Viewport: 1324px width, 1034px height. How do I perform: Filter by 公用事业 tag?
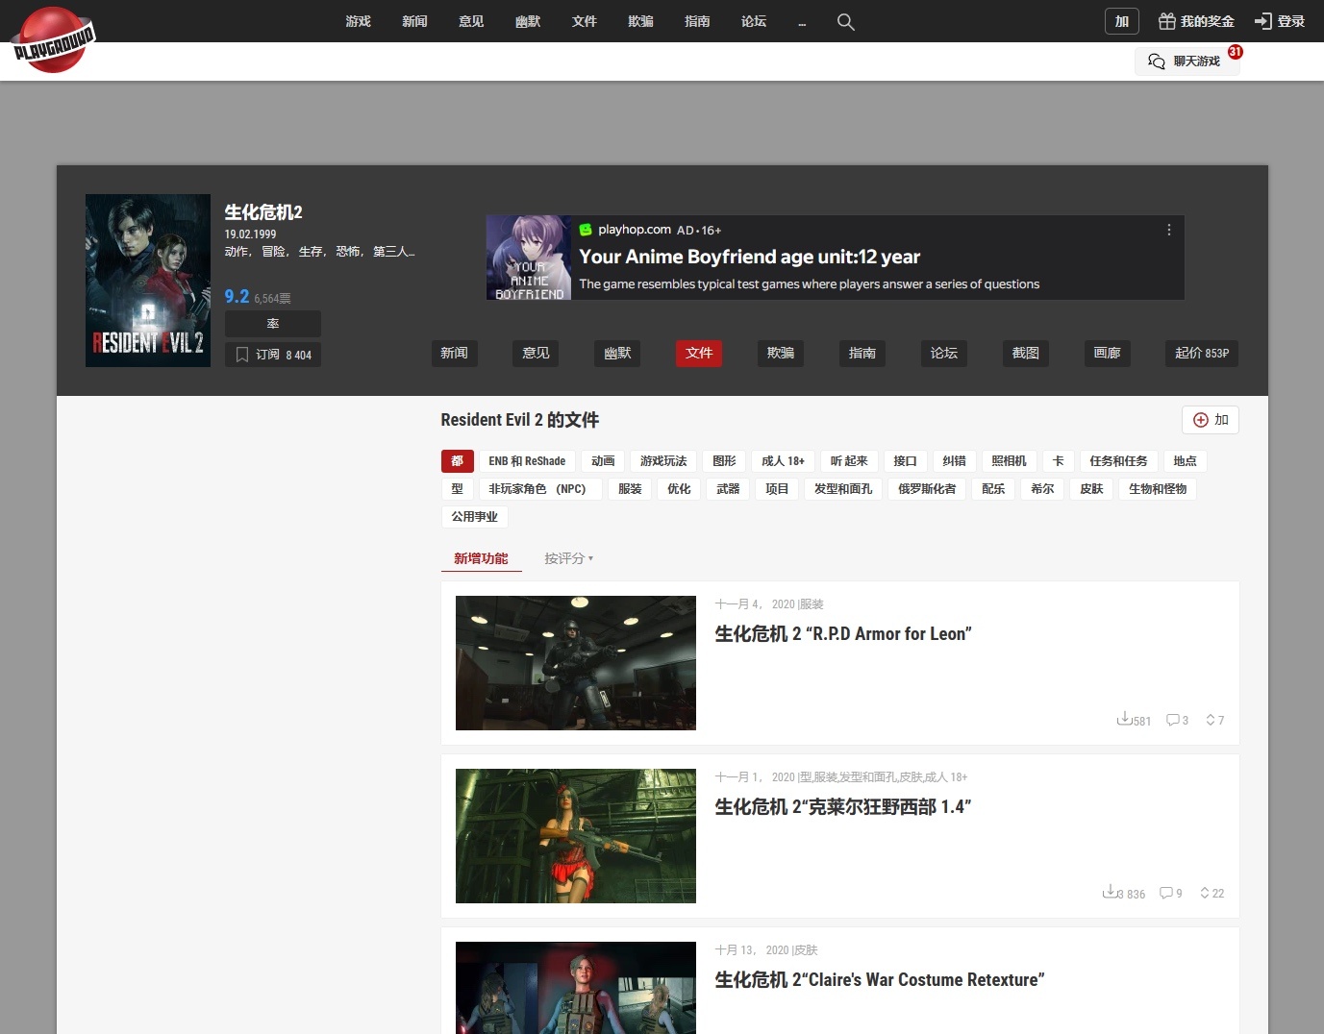click(x=475, y=517)
